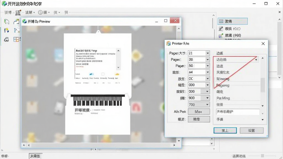Click the Printer dialog title bar icon
283x159 pixels.
(x=169, y=43)
